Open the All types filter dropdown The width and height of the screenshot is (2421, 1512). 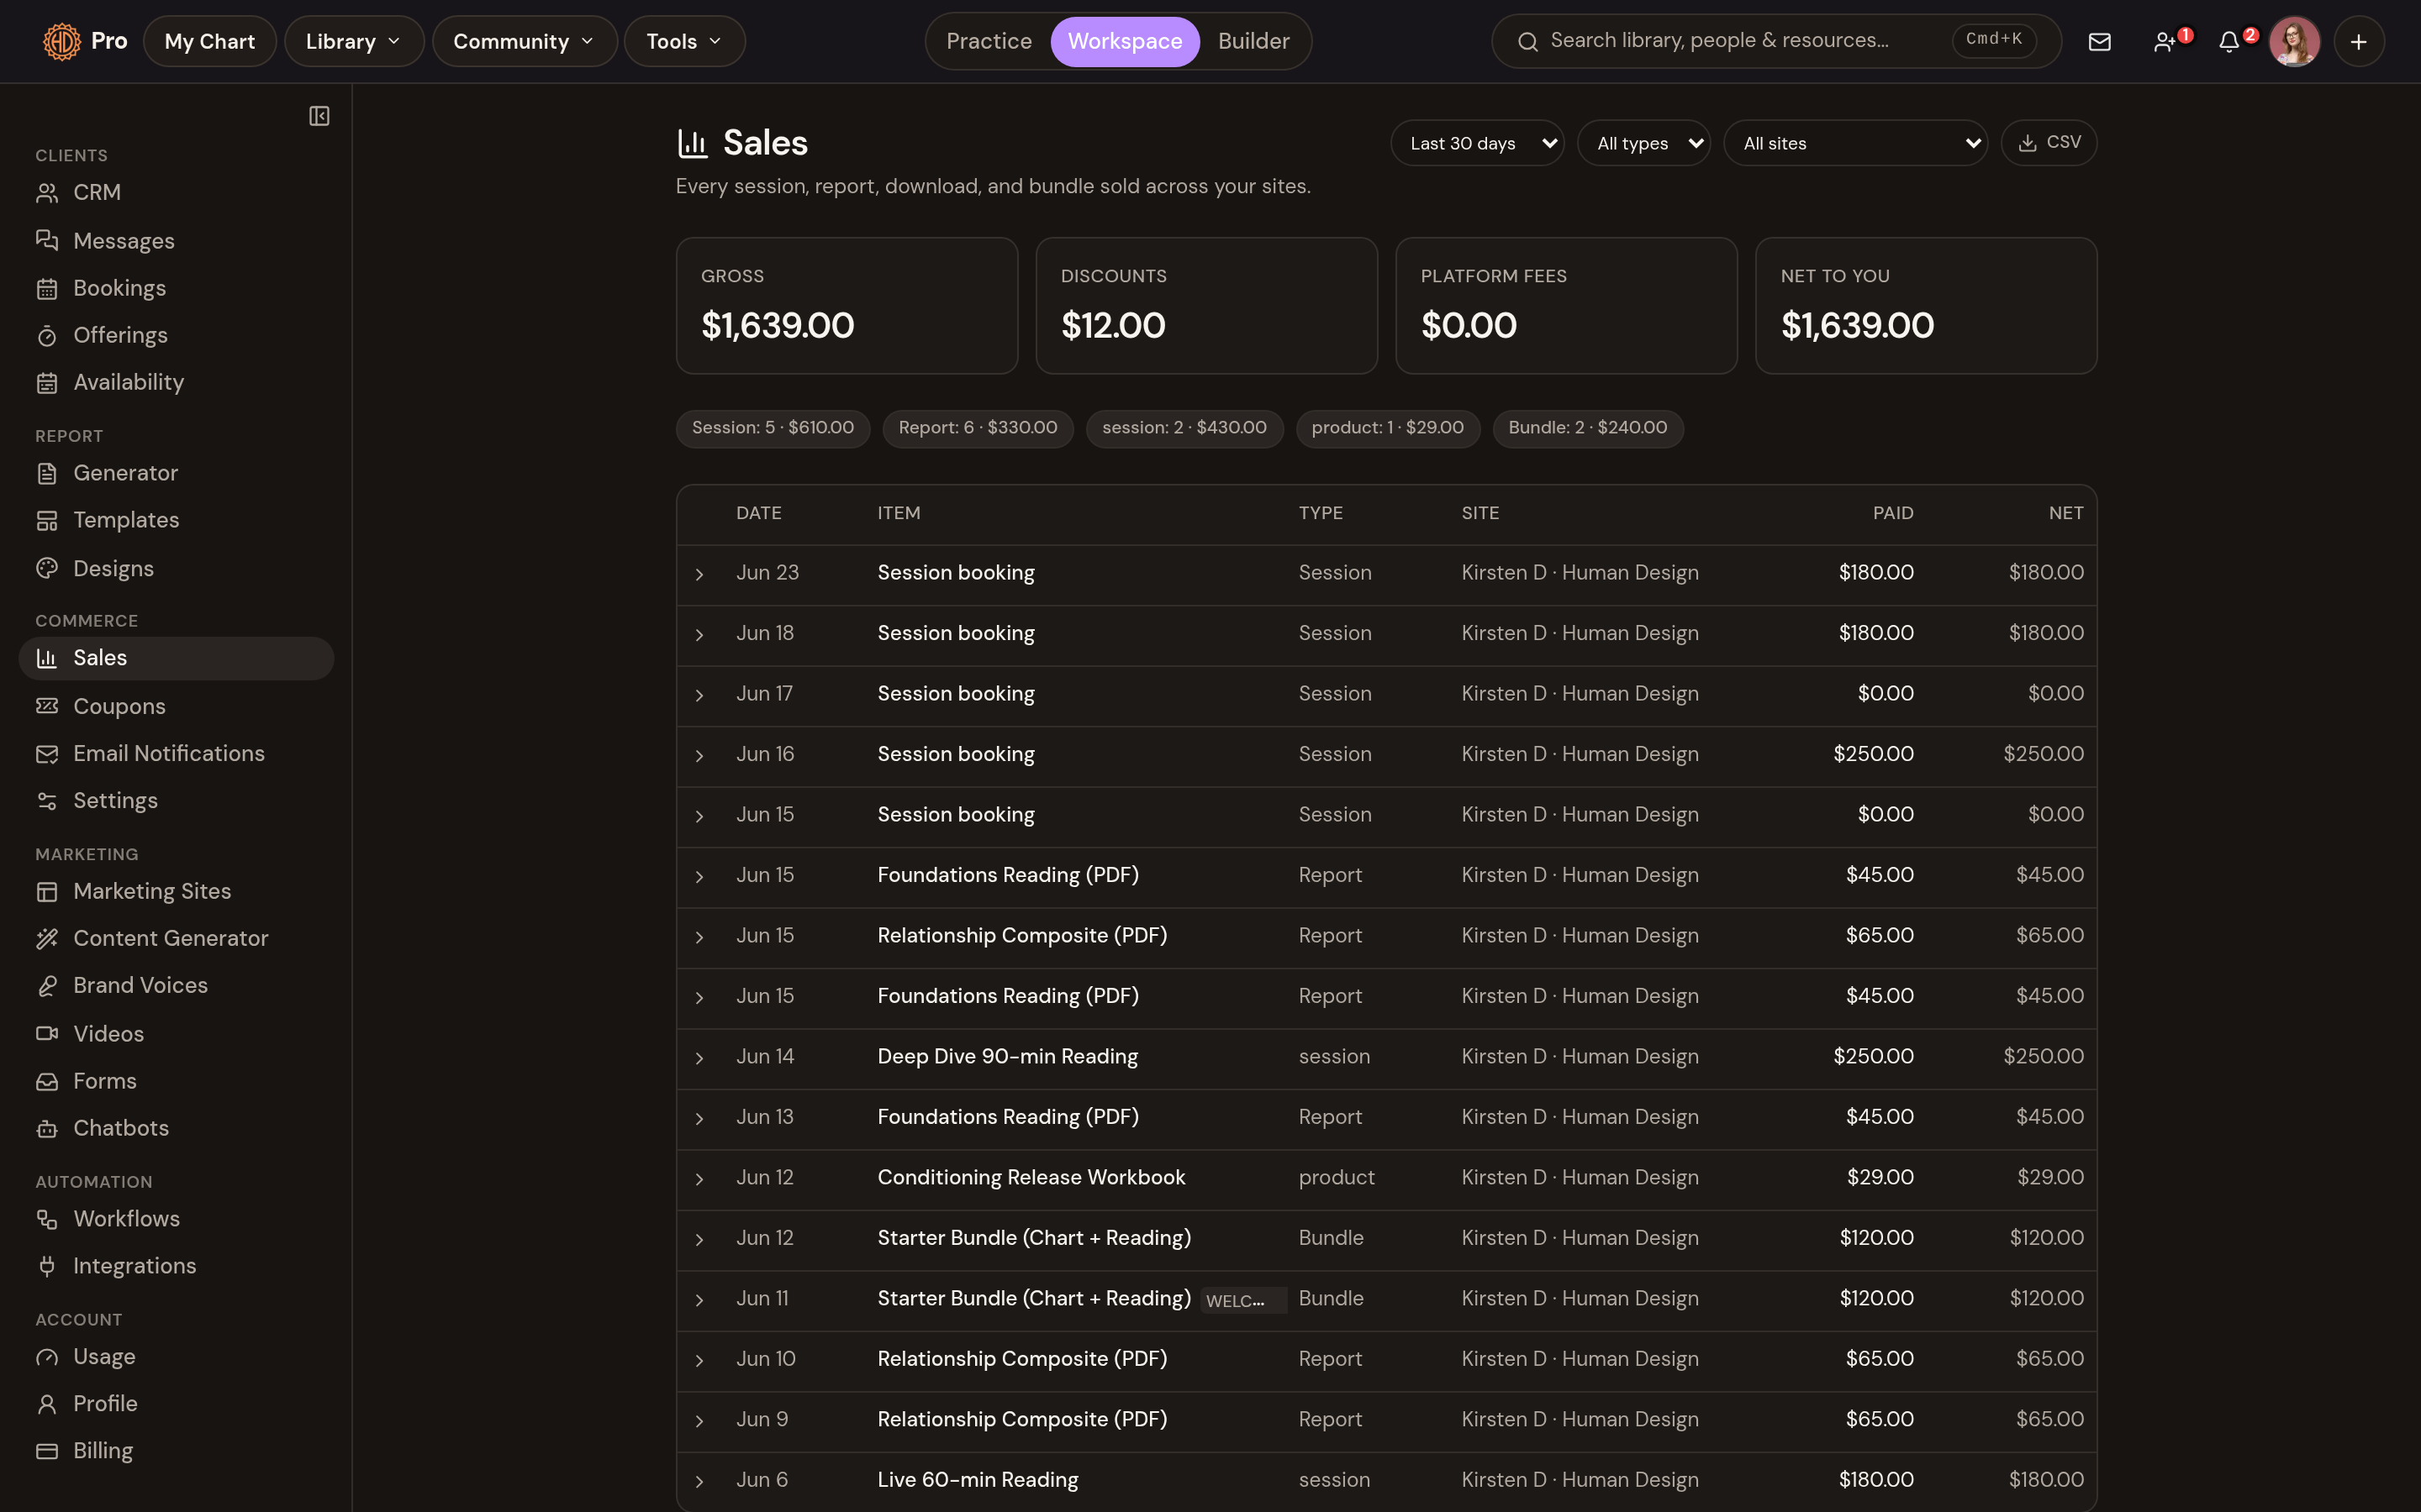tap(1643, 143)
